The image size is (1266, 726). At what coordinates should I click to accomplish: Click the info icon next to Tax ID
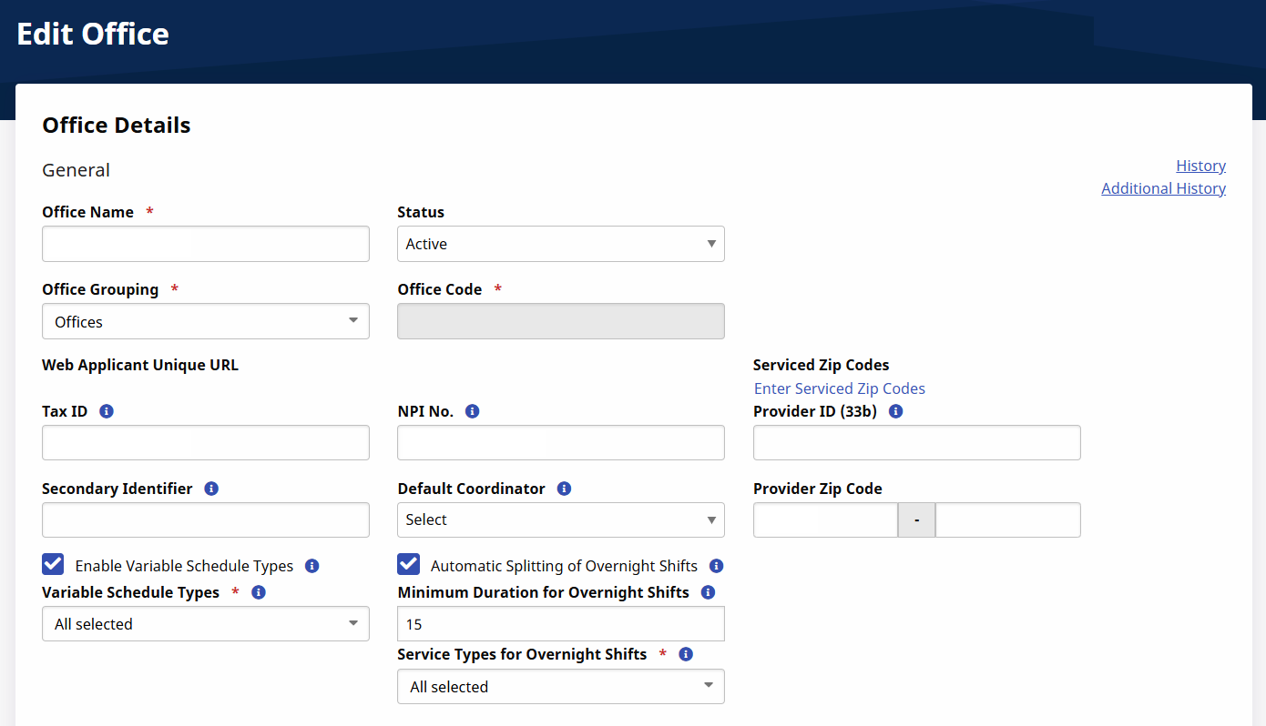pos(106,411)
